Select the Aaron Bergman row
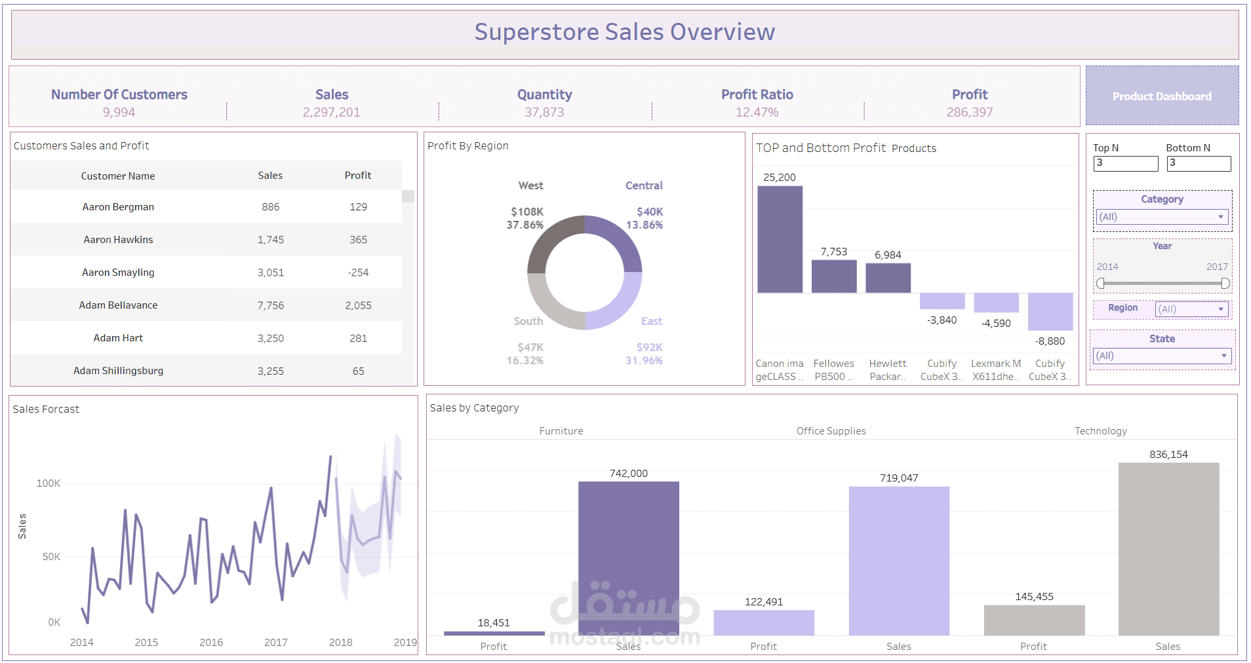 pos(206,206)
